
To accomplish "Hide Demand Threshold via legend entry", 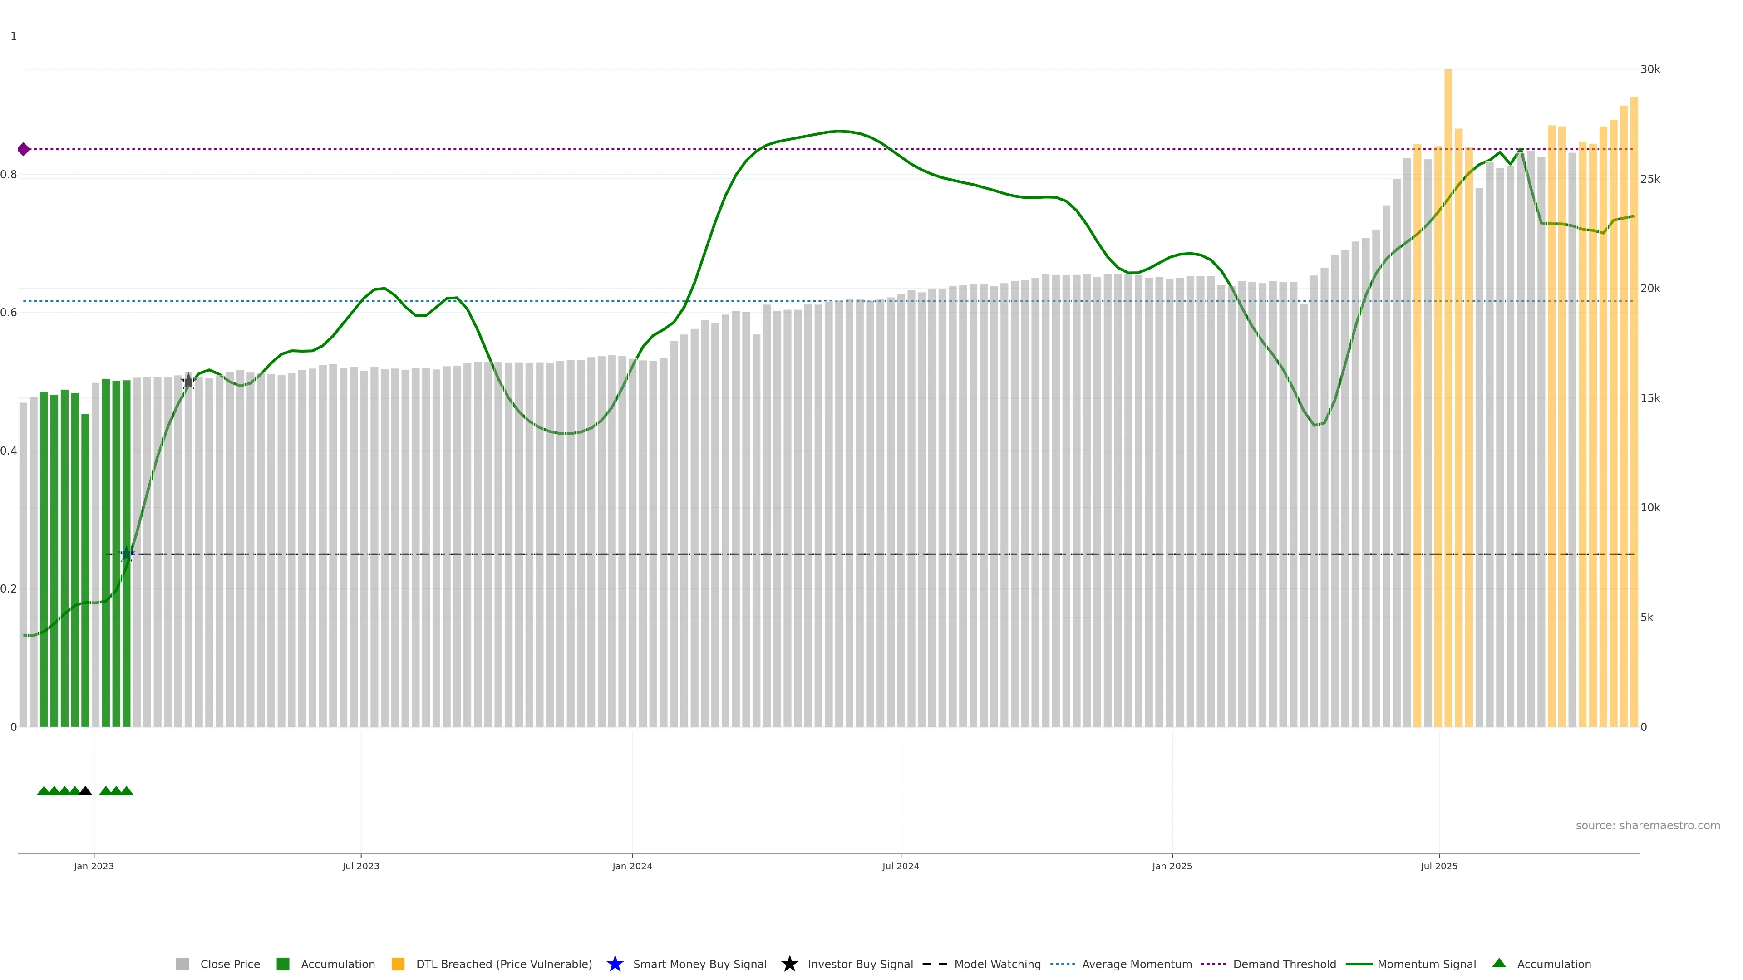I will tap(1284, 964).
